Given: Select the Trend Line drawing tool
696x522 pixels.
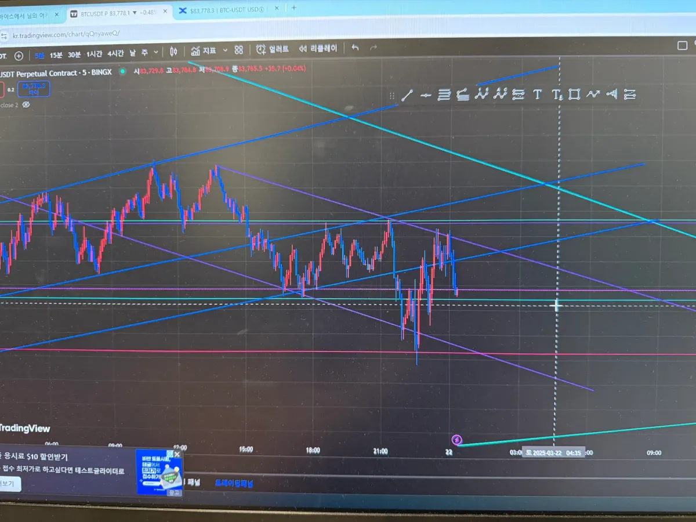Looking at the screenshot, I should pos(408,95).
